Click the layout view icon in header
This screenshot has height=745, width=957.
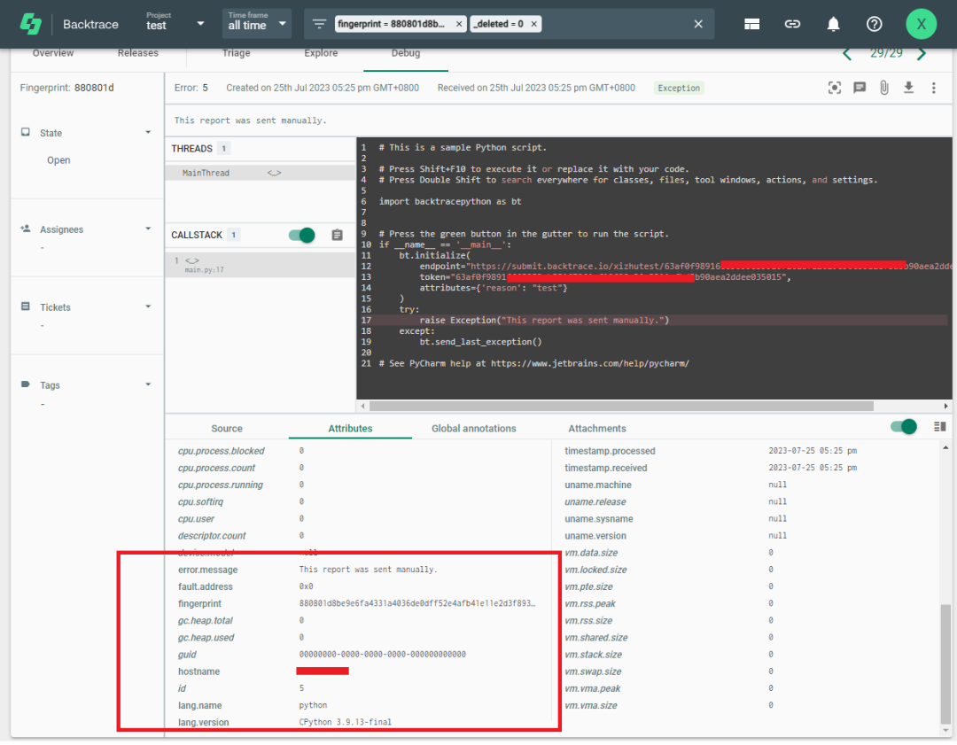coord(751,25)
